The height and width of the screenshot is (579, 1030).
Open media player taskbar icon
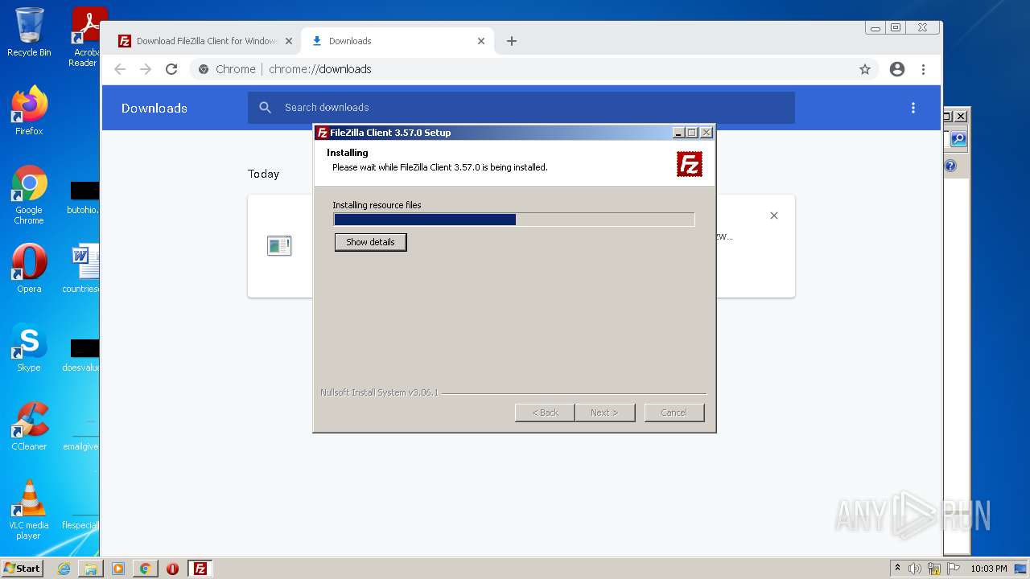coord(118,569)
